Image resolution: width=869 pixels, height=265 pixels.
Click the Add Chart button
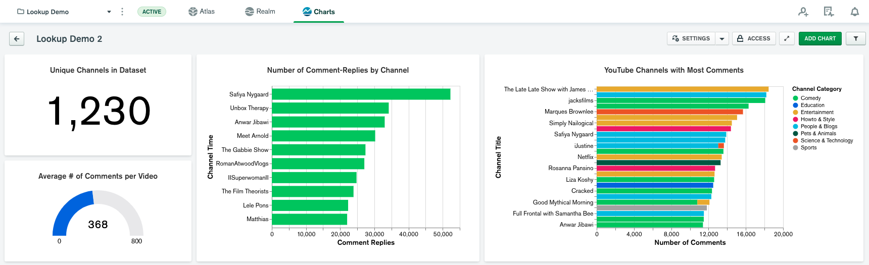coord(819,38)
